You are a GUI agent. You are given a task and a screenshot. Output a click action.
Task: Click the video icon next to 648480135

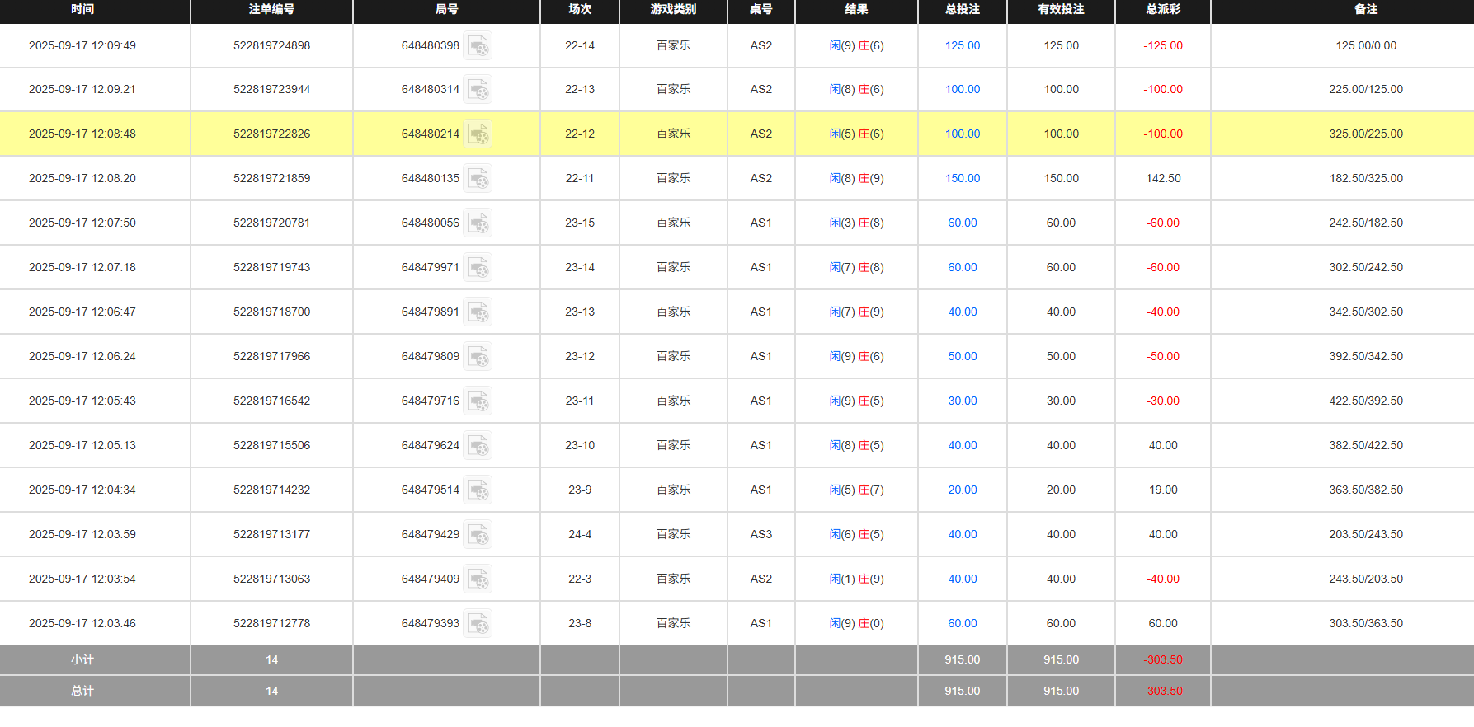coord(478,179)
